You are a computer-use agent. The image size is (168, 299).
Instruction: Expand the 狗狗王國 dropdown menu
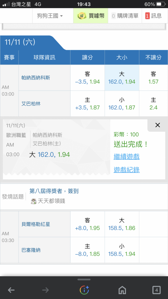[50, 16]
